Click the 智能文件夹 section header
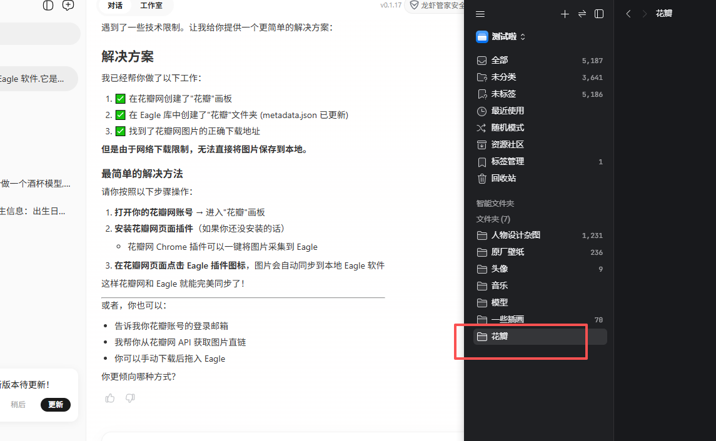716x441 pixels. coord(495,204)
